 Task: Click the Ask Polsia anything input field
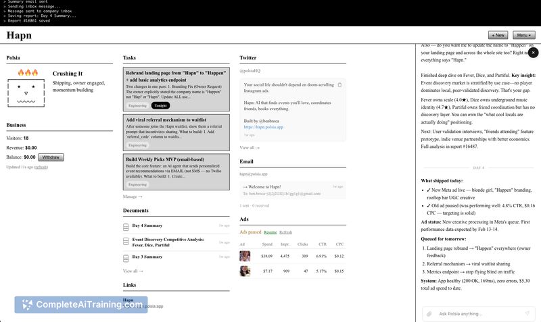pos(479,314)
